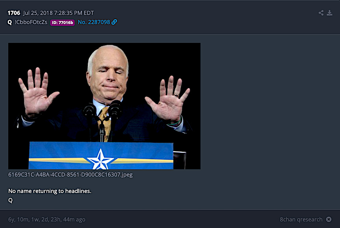
Task: Select the text No name returning to headlines
Action: pos(50,191)
